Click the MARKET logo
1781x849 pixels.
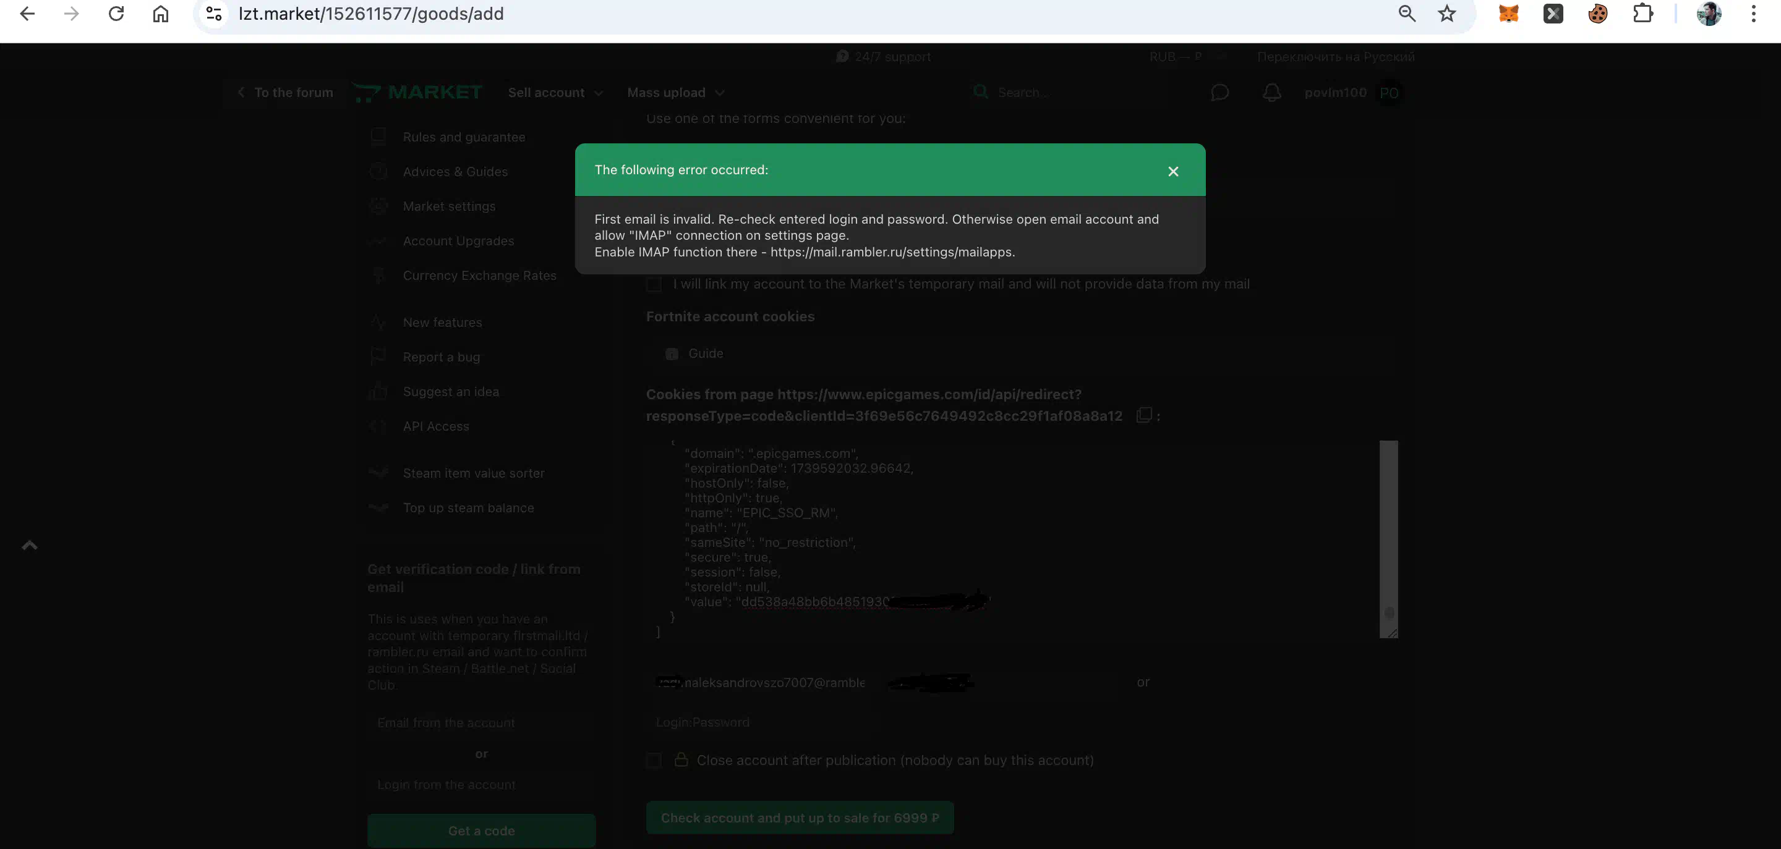pos(417,93)
